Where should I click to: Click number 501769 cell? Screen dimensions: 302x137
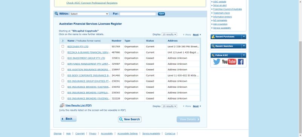click(x=116, y=47)
